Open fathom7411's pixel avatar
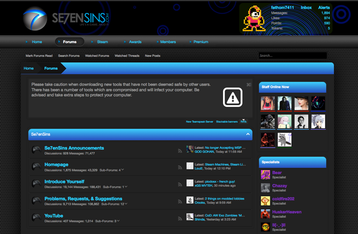Screen dimensions: 358x234 [x=254, y=19]
